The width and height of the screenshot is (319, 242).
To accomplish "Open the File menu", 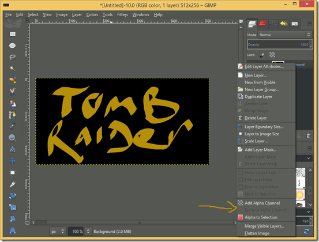I will (x=8, y=14).
